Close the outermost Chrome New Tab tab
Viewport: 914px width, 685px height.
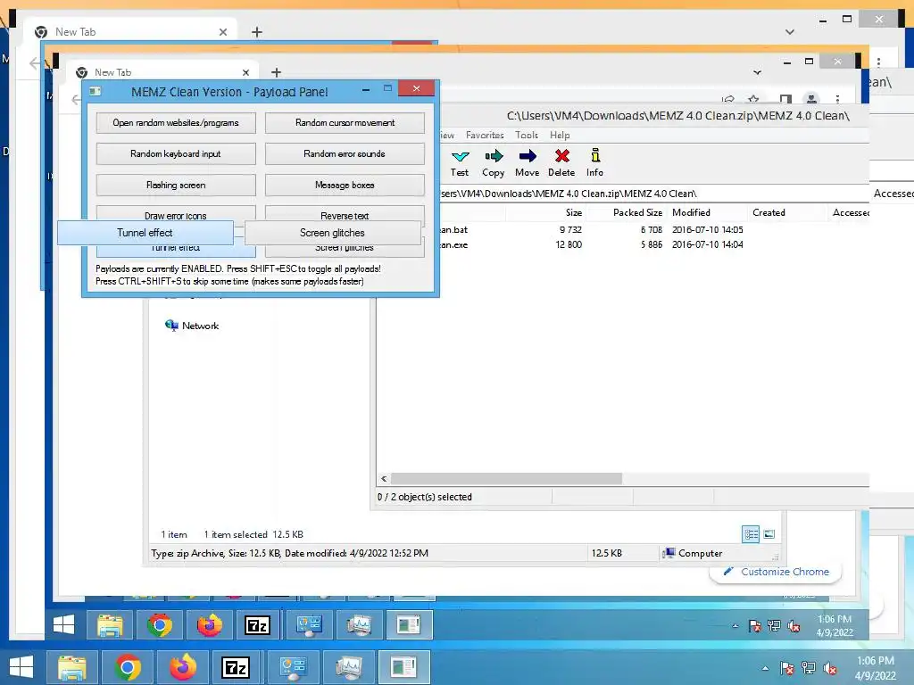222,33
